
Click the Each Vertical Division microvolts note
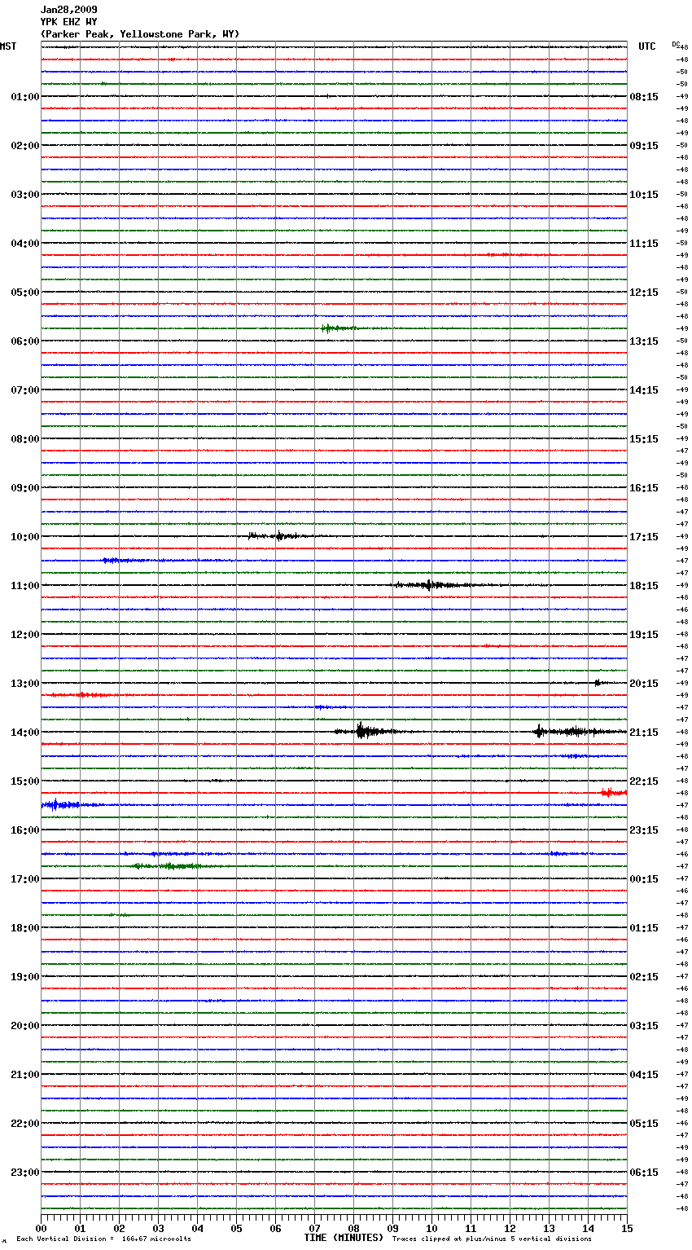click(103, 1239)
